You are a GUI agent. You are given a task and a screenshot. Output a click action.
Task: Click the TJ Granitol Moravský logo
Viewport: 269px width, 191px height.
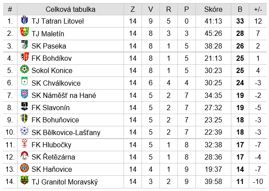(25, 180)
